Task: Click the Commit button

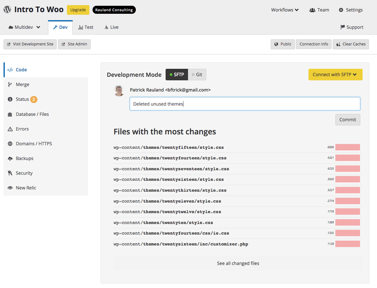Action: [348, 119]
